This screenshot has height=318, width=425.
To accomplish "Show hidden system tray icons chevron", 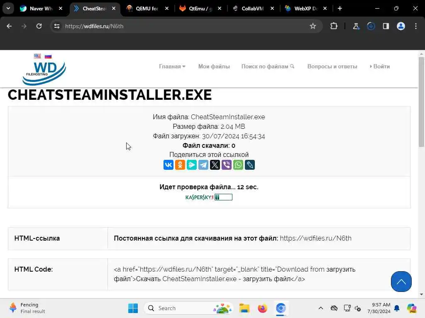I will pos(321,308).
